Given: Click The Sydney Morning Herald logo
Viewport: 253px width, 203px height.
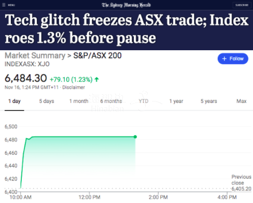Looking at the screenshot, I should click(126, 5).
